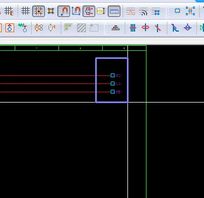Click the yellow 123 numbering icon
The height and width of the screenshot is (198, 204).
click(101, 11)
